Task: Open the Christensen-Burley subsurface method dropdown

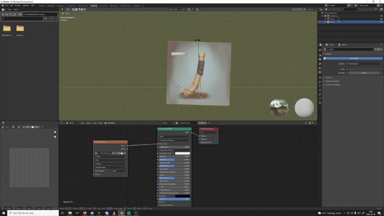Action: click(175, 140)
